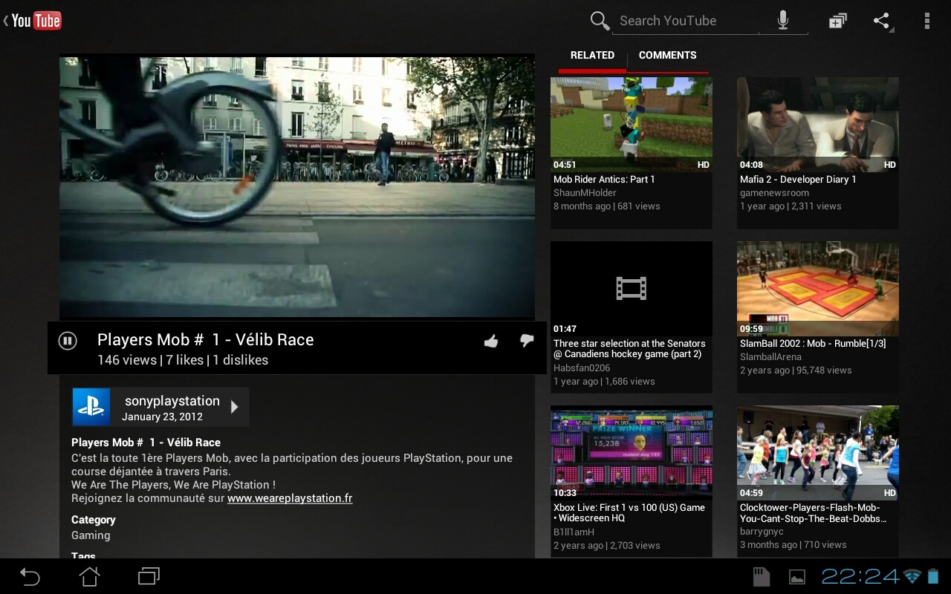The image size is (951, 594).
Task: Tap the battery status icon
Action: coord(933,576)
